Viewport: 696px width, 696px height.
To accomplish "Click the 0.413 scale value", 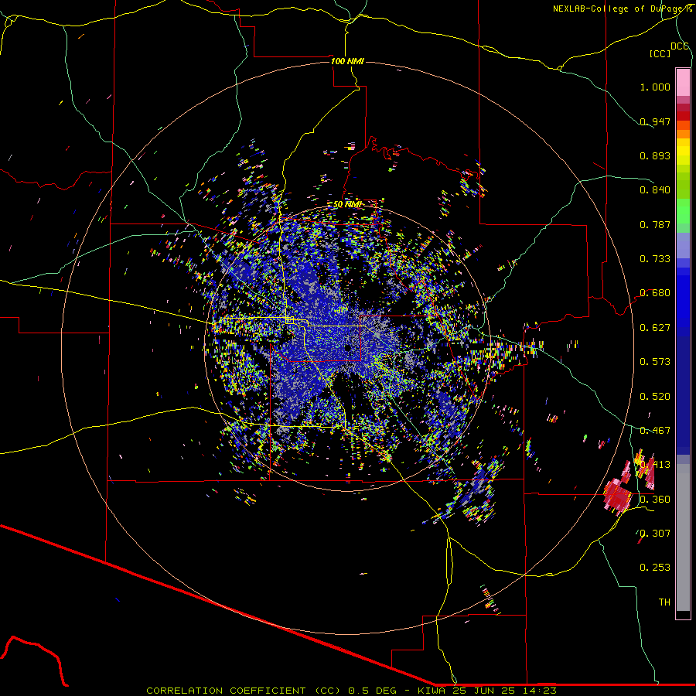I will [655, 465].
